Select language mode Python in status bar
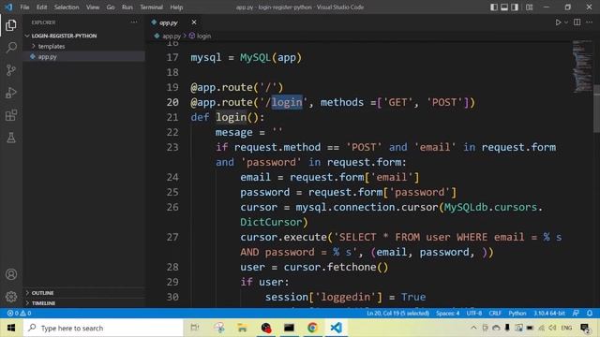 pos(517,313)
